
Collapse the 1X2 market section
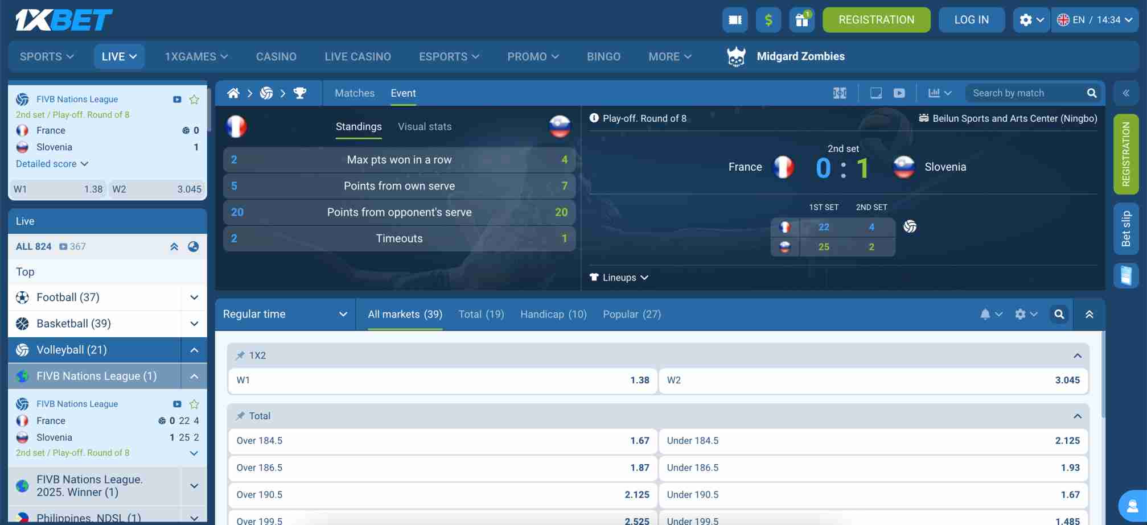click(1078, 355)
